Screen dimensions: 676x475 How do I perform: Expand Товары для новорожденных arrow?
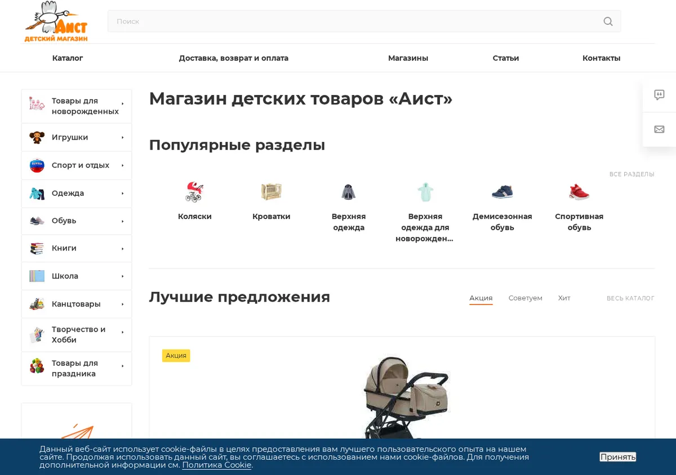(x=122, y=104)
